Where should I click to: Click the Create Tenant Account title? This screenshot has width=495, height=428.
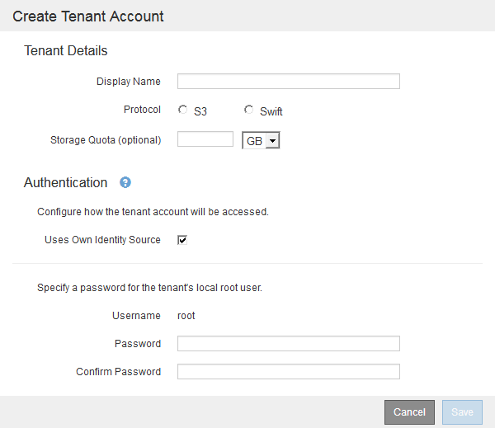[88, 16]
